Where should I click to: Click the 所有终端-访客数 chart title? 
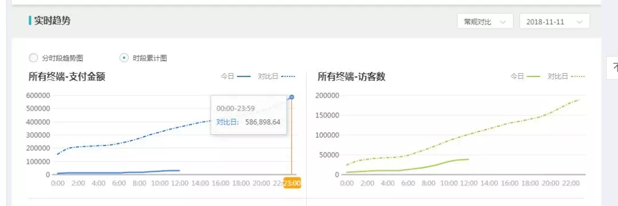(351, 76)
